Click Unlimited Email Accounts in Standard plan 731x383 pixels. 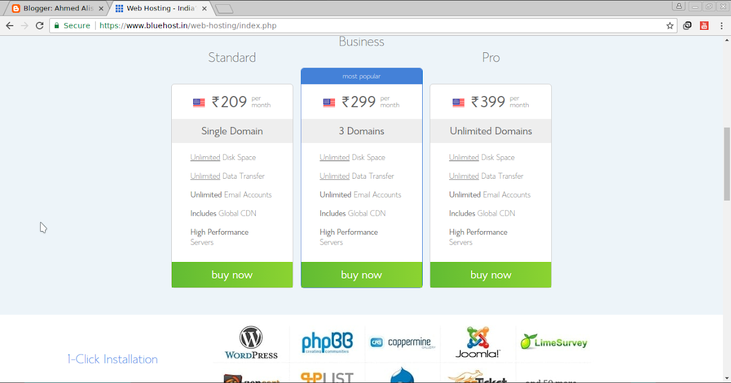[231, 195]
